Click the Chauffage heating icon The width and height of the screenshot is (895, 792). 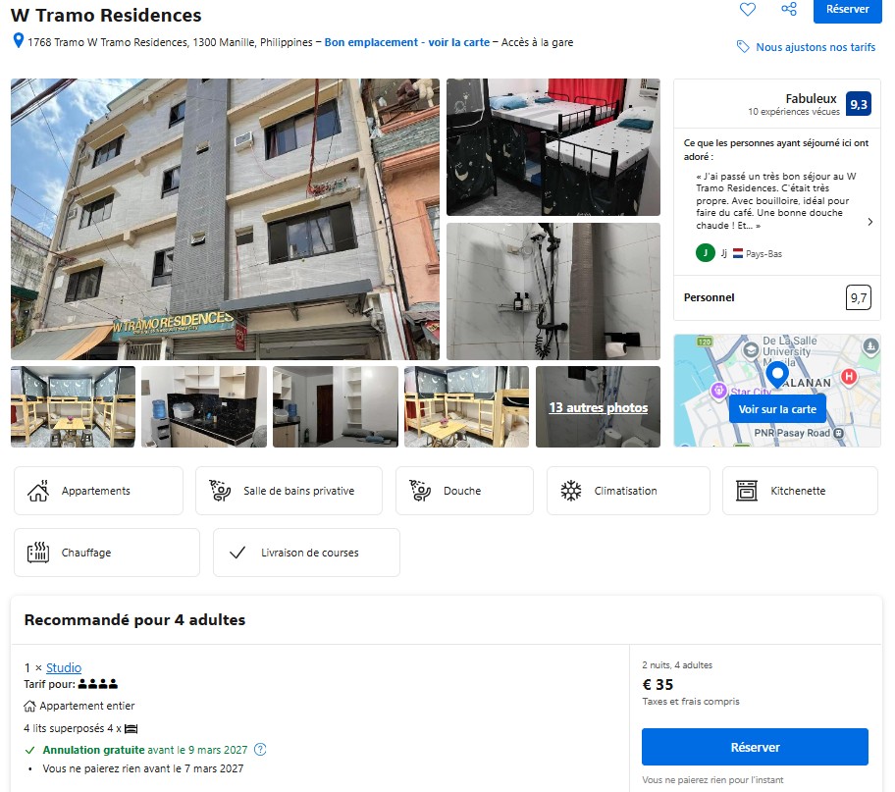[38, 553]
